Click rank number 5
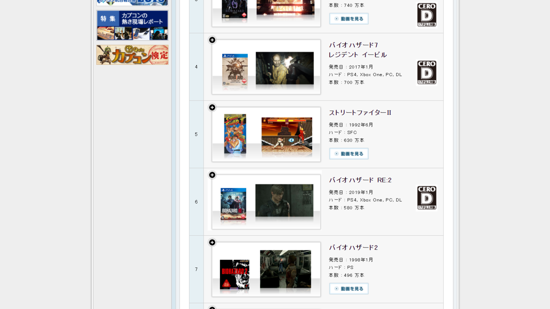This screenshot has height=309, width=550. pos(196,134)
